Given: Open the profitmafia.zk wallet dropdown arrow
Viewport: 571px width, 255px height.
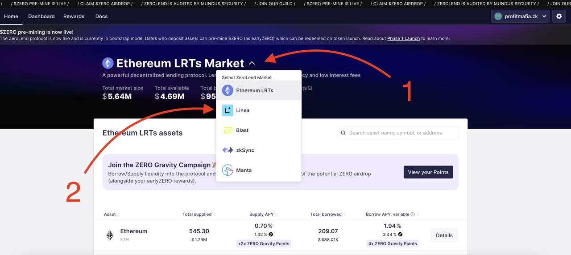Looking at the screenshot, I should pyautogui.click(x=543, y=16).
